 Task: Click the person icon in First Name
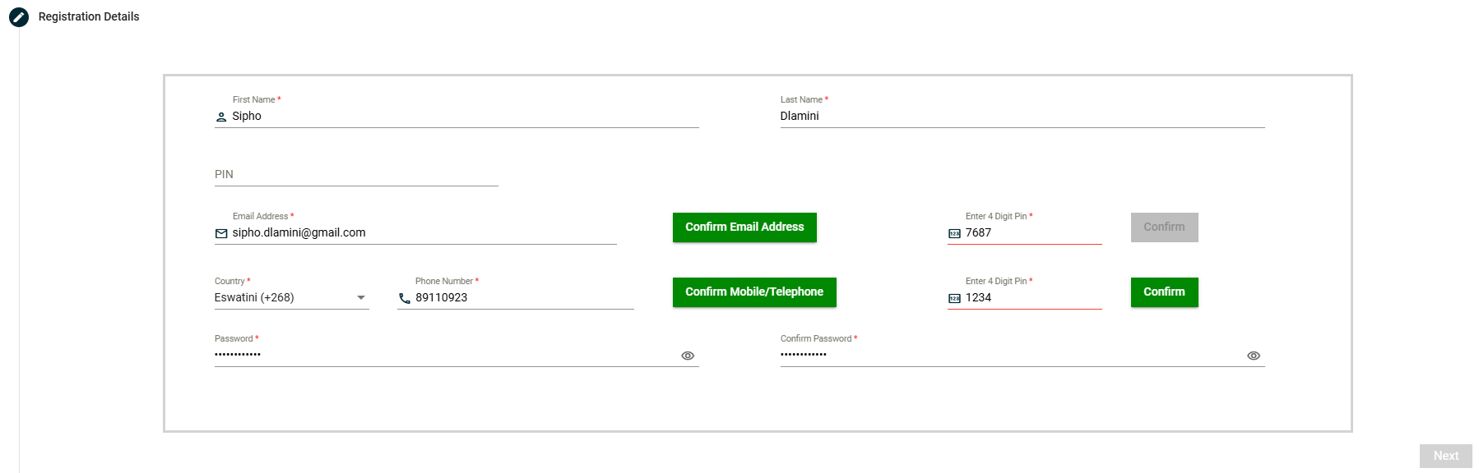(x=221, y=117)
